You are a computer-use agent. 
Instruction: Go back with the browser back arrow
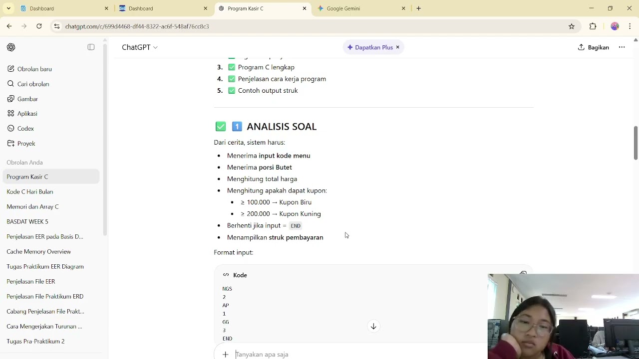[x=9, y=26]
